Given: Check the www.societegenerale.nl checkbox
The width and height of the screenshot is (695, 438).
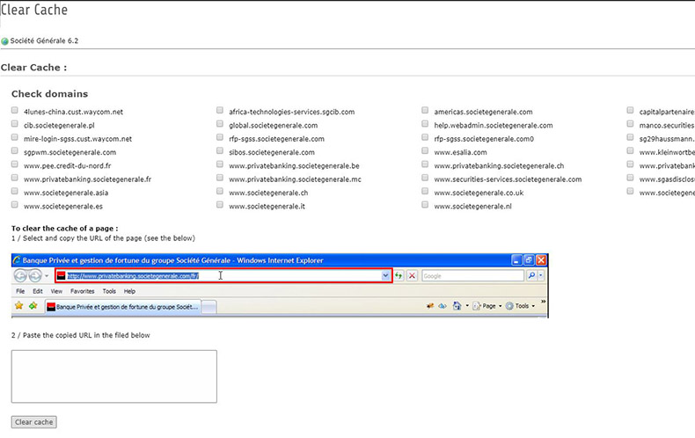Looking at the screenshot, I should [x=425, y=205].
